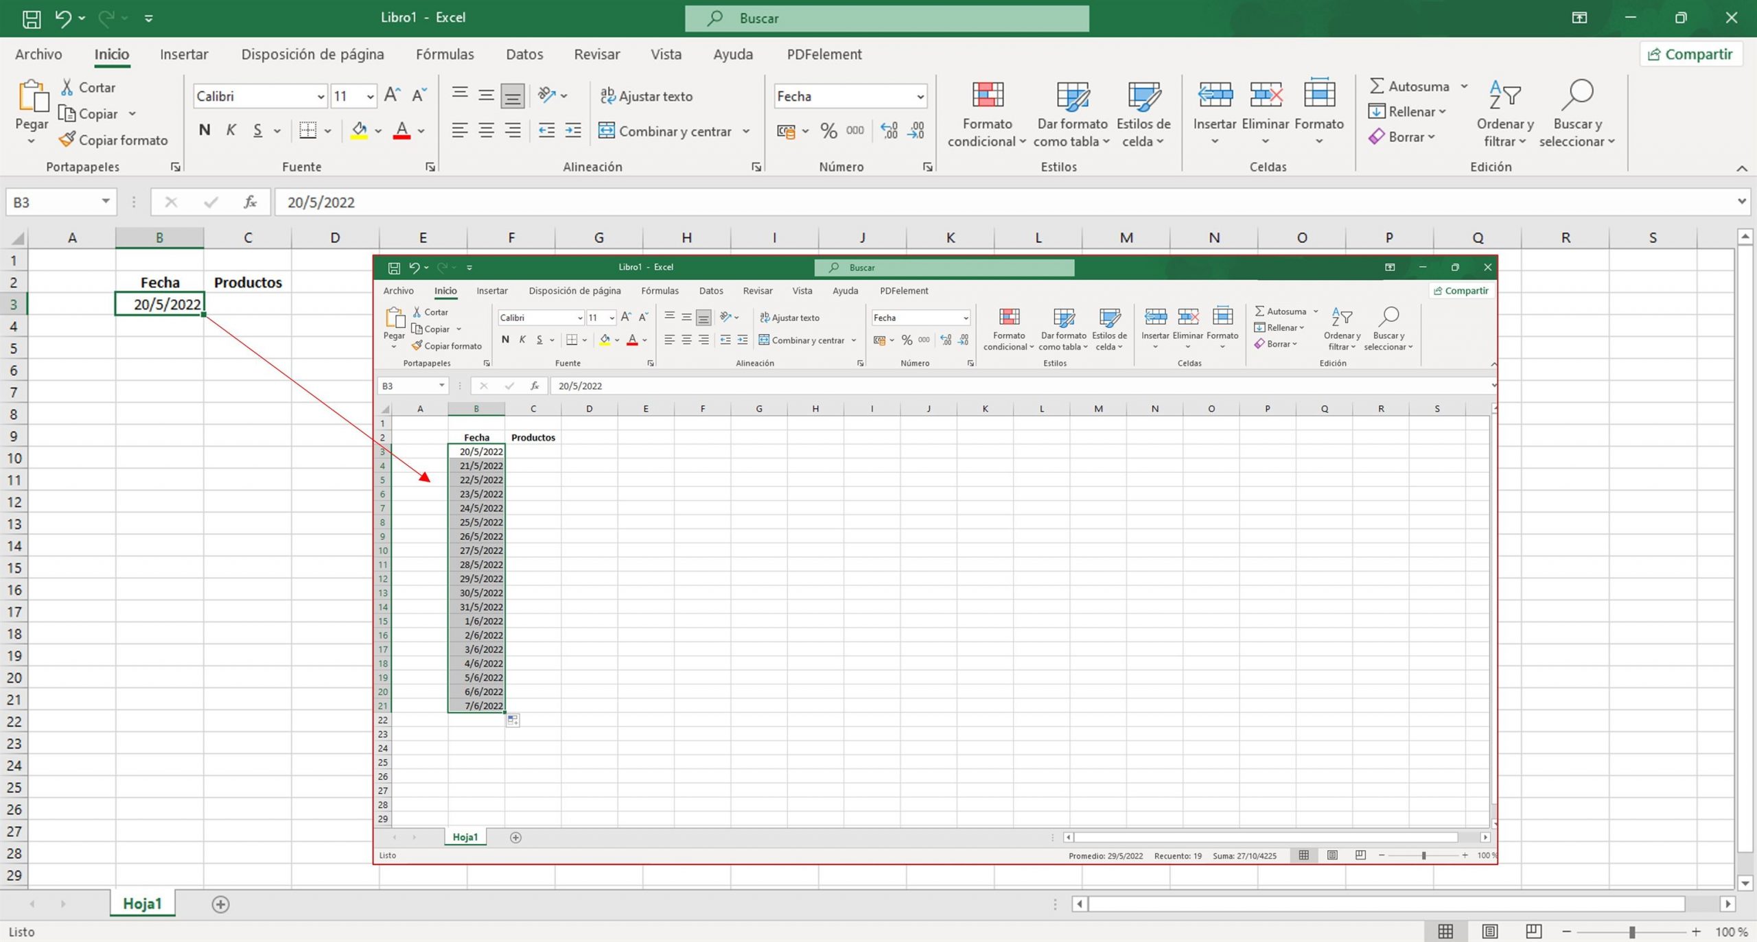Apply Dar formato como tabla
Screen dimensions: 1757x942
1072,113
